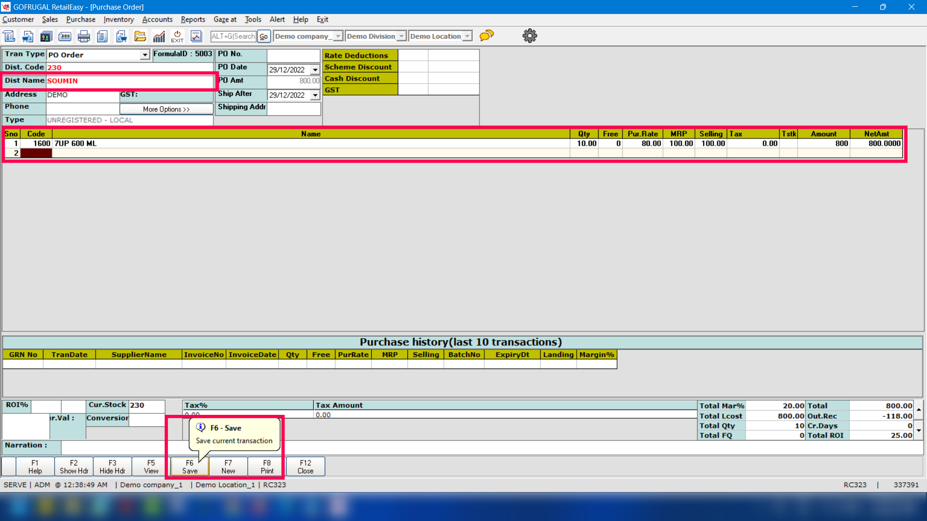Open the PO Date dropdown arrow
The height and width of the screenshot is (521, 927).
(x=315, y=70)
